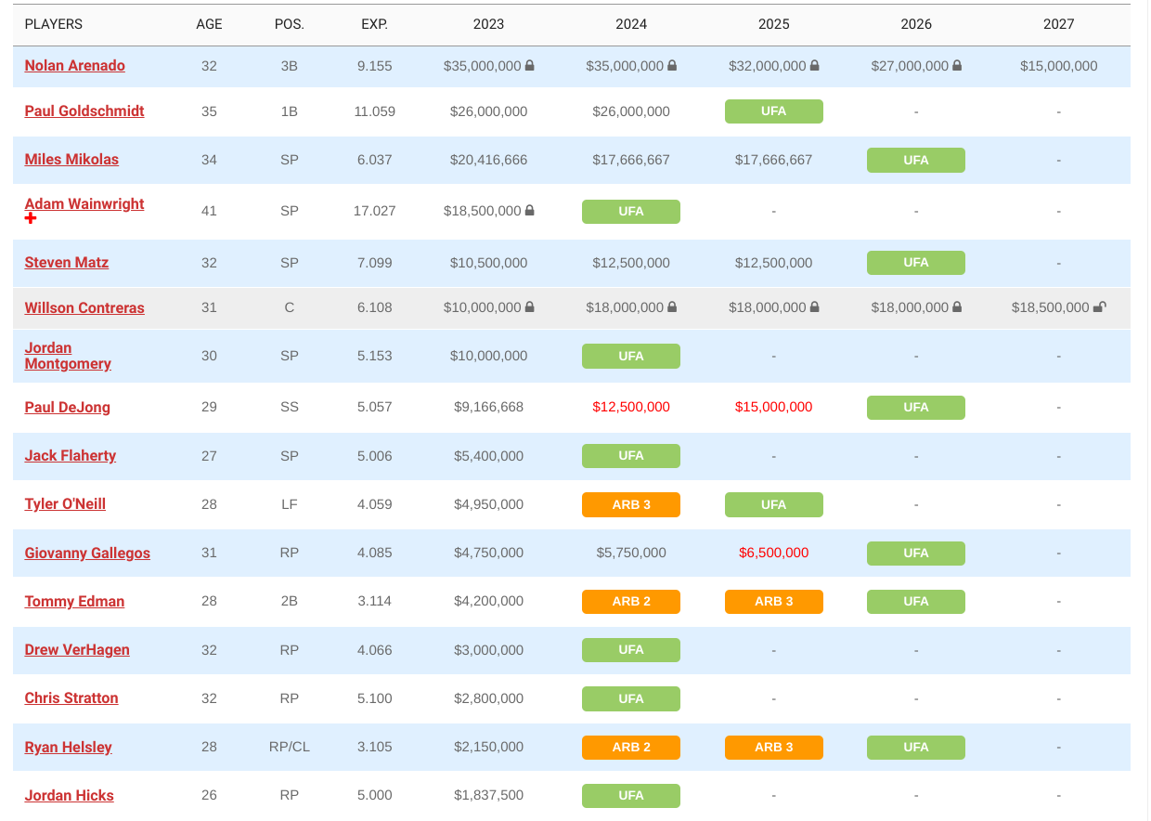Click Chris Stratton's 2024 UFA badge
The width and height of the screenshot is (1151, 821).
click(631, 698)
